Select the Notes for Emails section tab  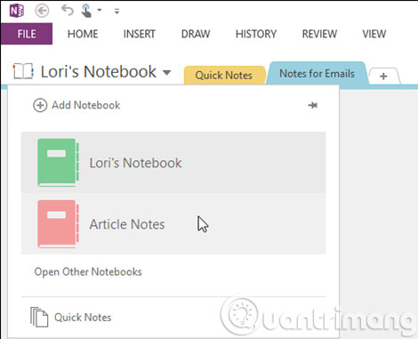(x=317, y=73)
